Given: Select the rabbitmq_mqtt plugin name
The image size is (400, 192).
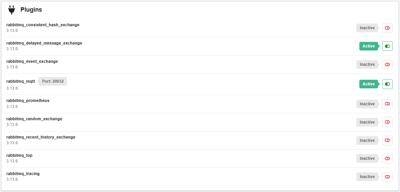Looking at the screenshot, I should point(21,81).
